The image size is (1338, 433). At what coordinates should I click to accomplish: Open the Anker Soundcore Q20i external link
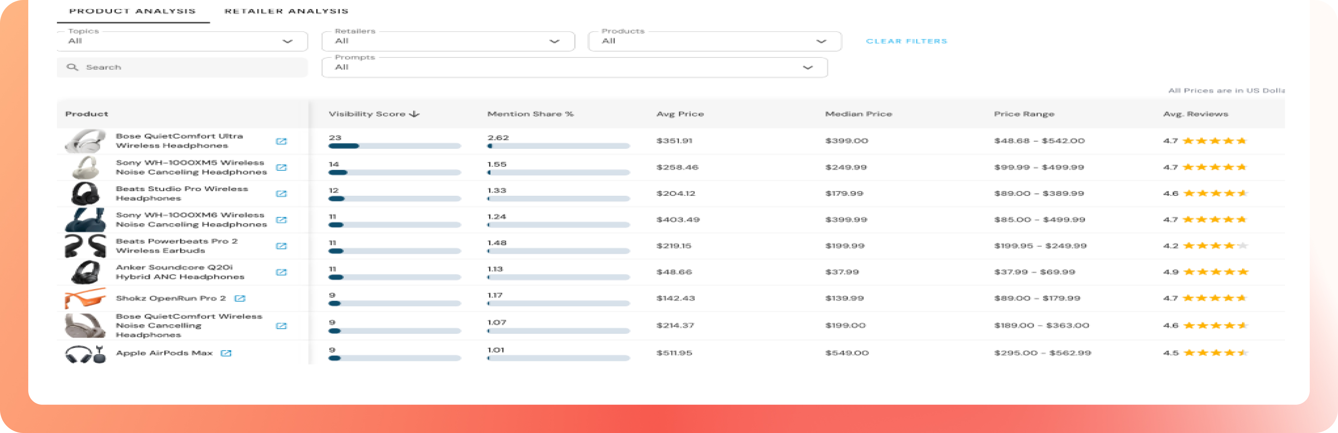pyautogui.click(x=282, y=272)
